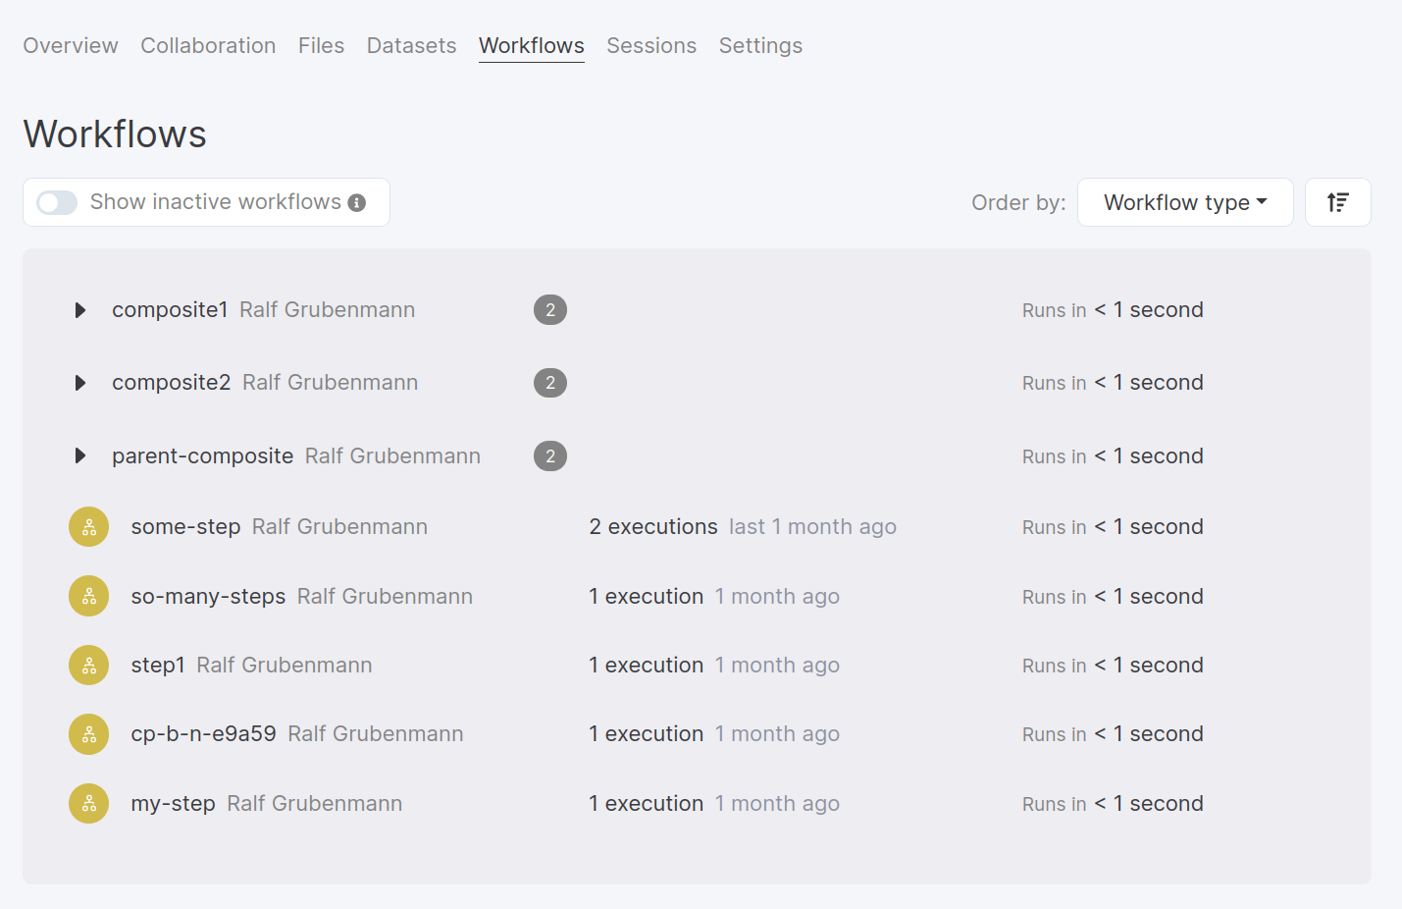Switch to the Collaboration tab
This screenshot has width=1402, height=909.
coord(208,46)
